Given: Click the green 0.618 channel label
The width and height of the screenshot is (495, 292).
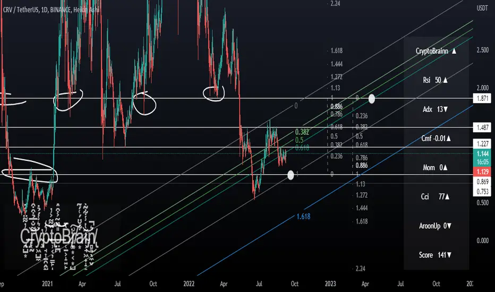Looking at the screenshot, I should click(302, 148).
